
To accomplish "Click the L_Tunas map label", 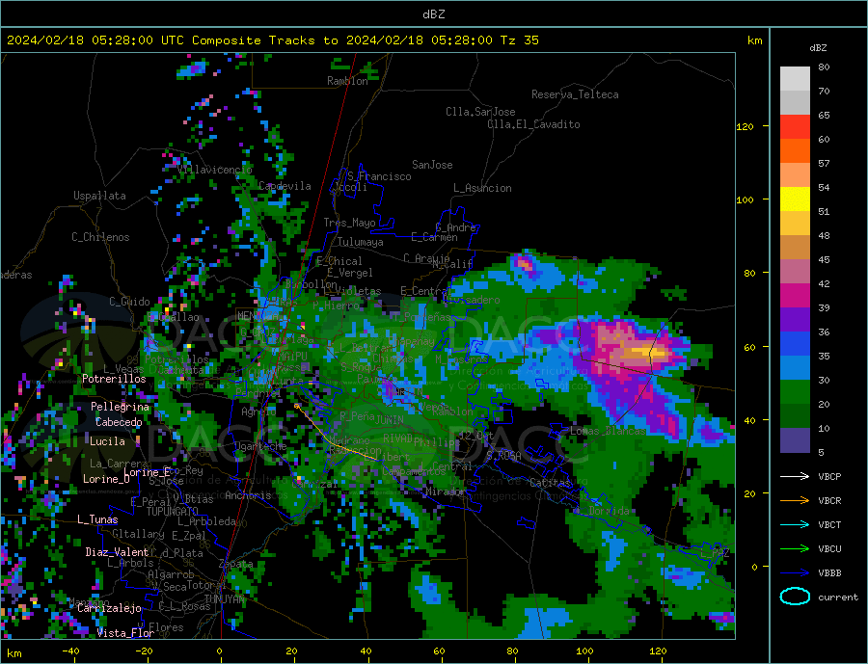I will click(97, 519).
